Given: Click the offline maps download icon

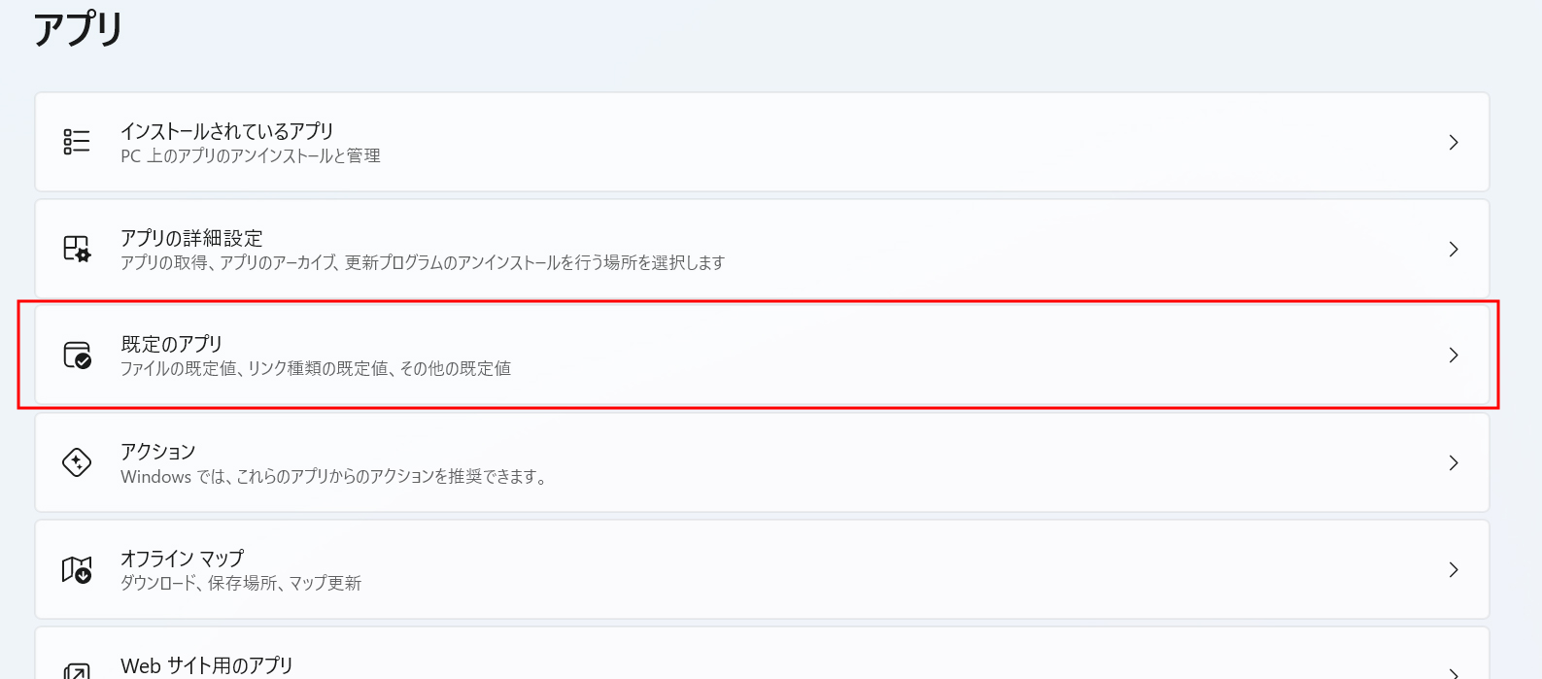Looking at the screenshot, I should click(x=77, y=569).
